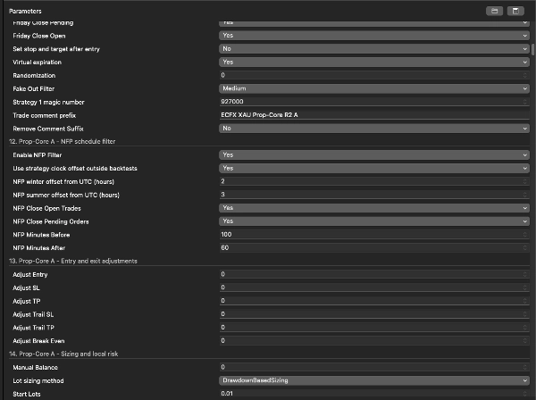Open the Enable NFP Filter dropdown

pyautogui.click(x=374, y=155)
